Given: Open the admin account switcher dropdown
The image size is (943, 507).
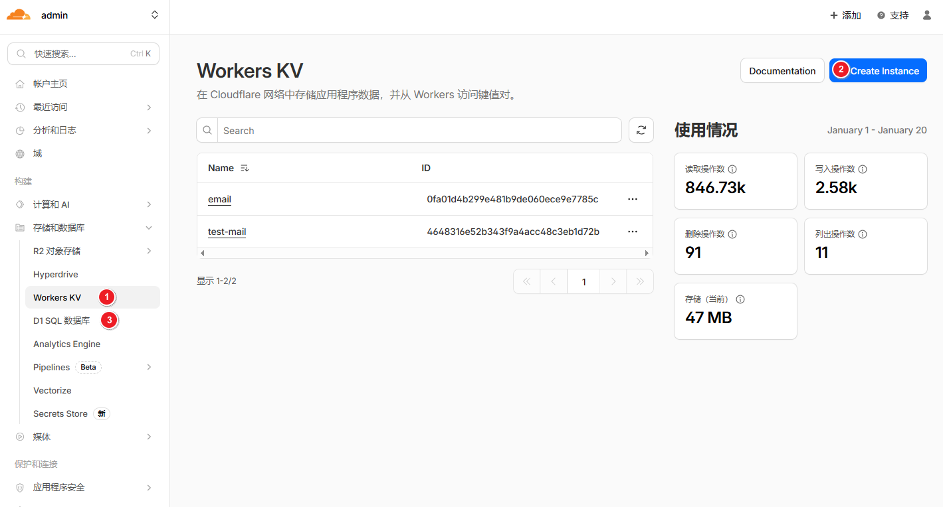Looking at the screenshot, I should (x=154, y=15).
